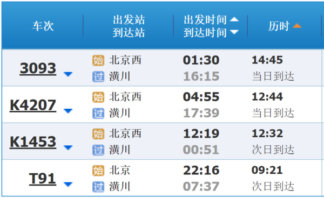
Task: Click the 始 origin icon beside 北京 for T91
Action: point(98,171)
